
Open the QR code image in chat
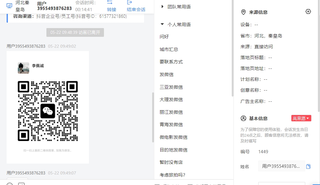click(48, 107)
